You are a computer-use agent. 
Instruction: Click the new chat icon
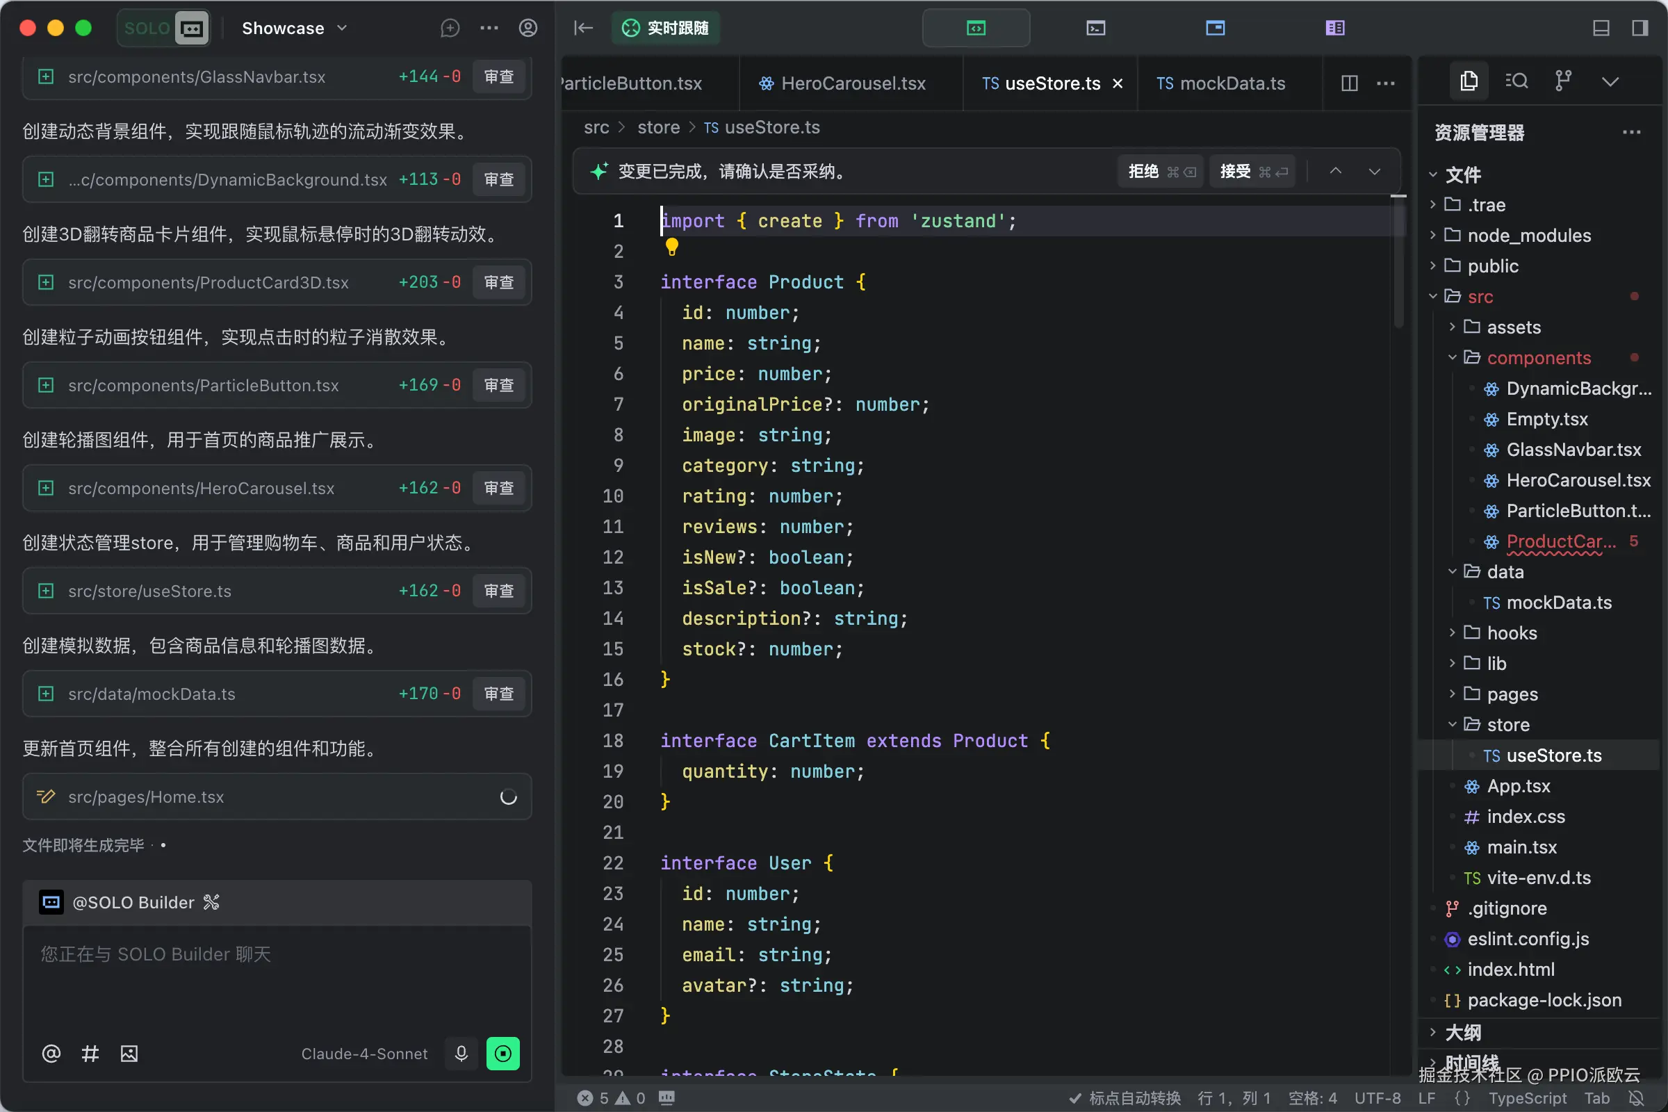click(x=450, y=28)
